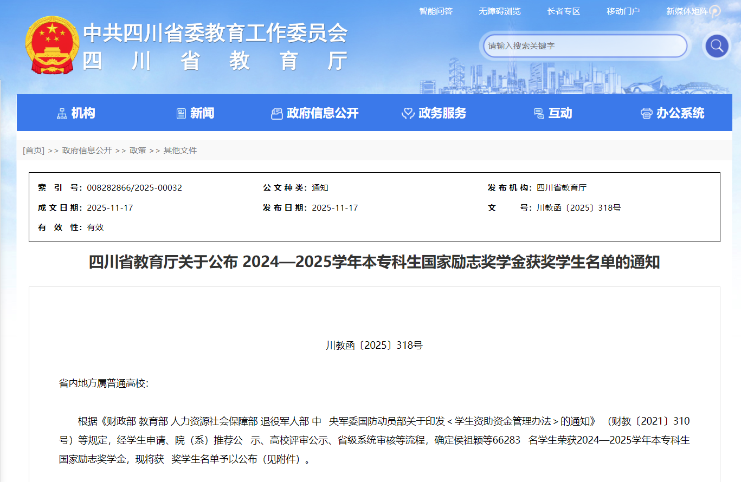The height and width of the screenshot is (482, 741).
Task: Click the folder icon beside 政府信息公开
Action: pyautogui.click(x=277, y=113)
